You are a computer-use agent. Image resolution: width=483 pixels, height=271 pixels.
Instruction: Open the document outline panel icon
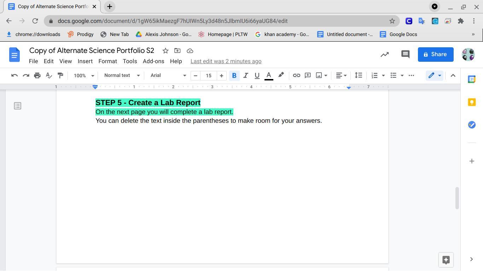point(17,106)
